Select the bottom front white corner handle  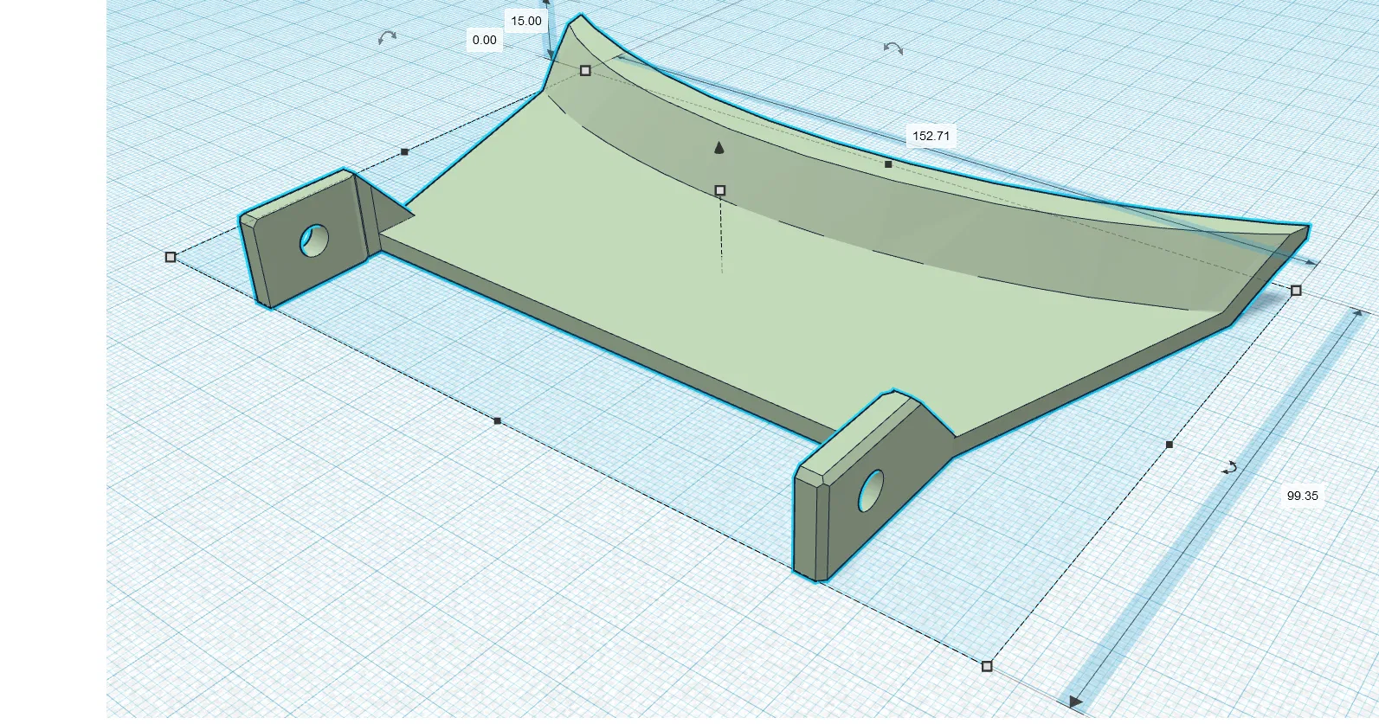coord(987,666)
